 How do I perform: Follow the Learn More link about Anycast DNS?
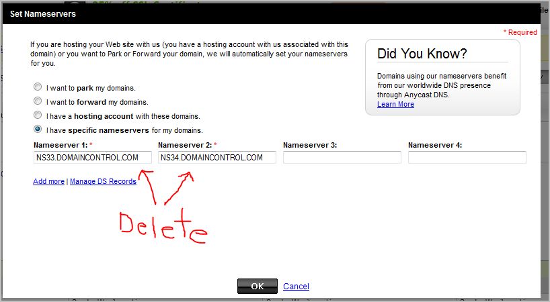click(x=395, y=104)
